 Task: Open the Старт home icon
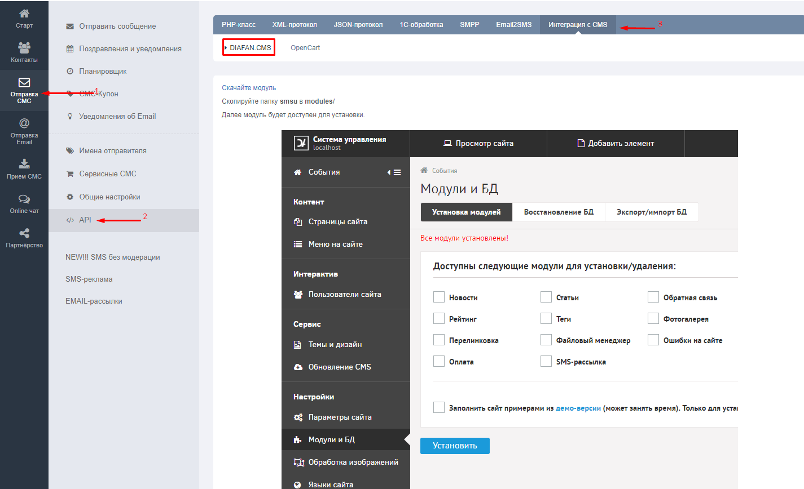coord(24,14)
